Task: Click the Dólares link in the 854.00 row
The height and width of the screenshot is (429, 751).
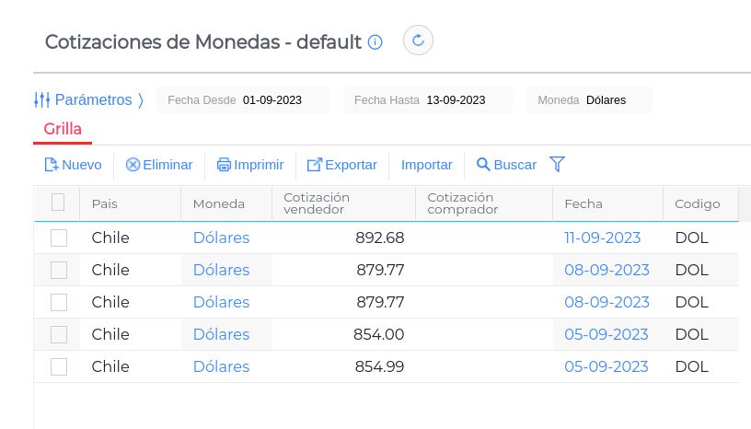Action: (221, 334)
